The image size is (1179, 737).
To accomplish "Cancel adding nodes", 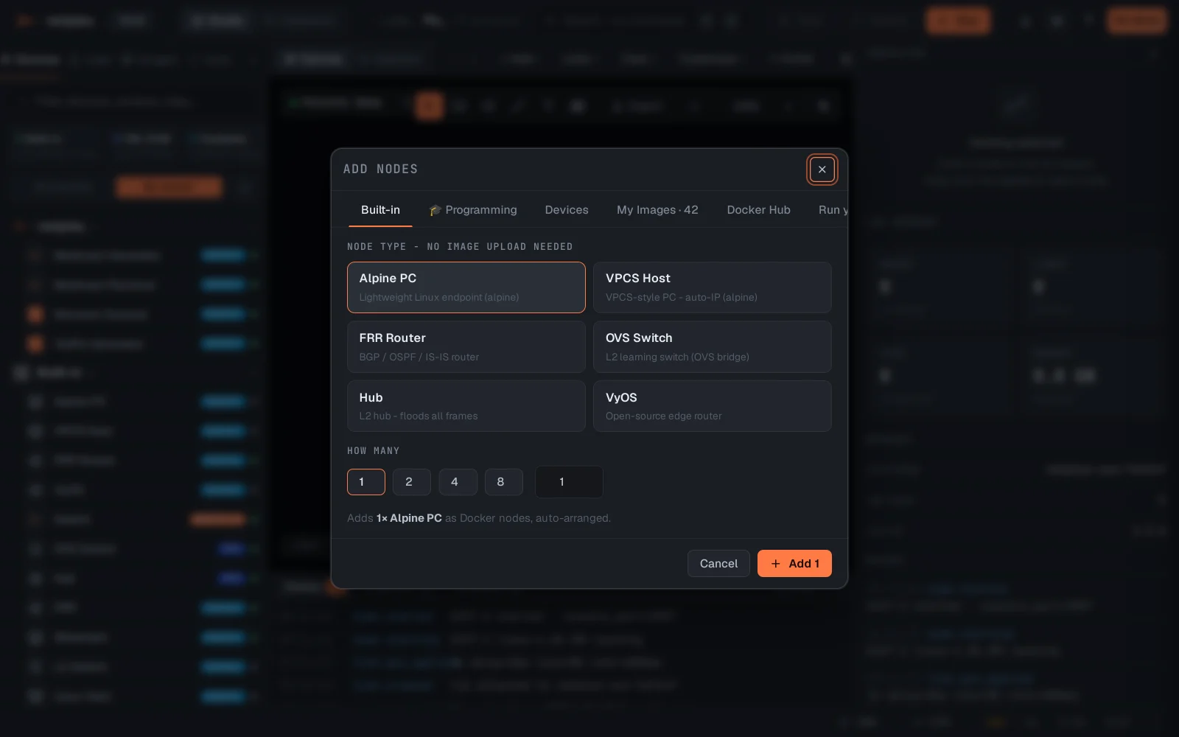I will click(718, 564).
